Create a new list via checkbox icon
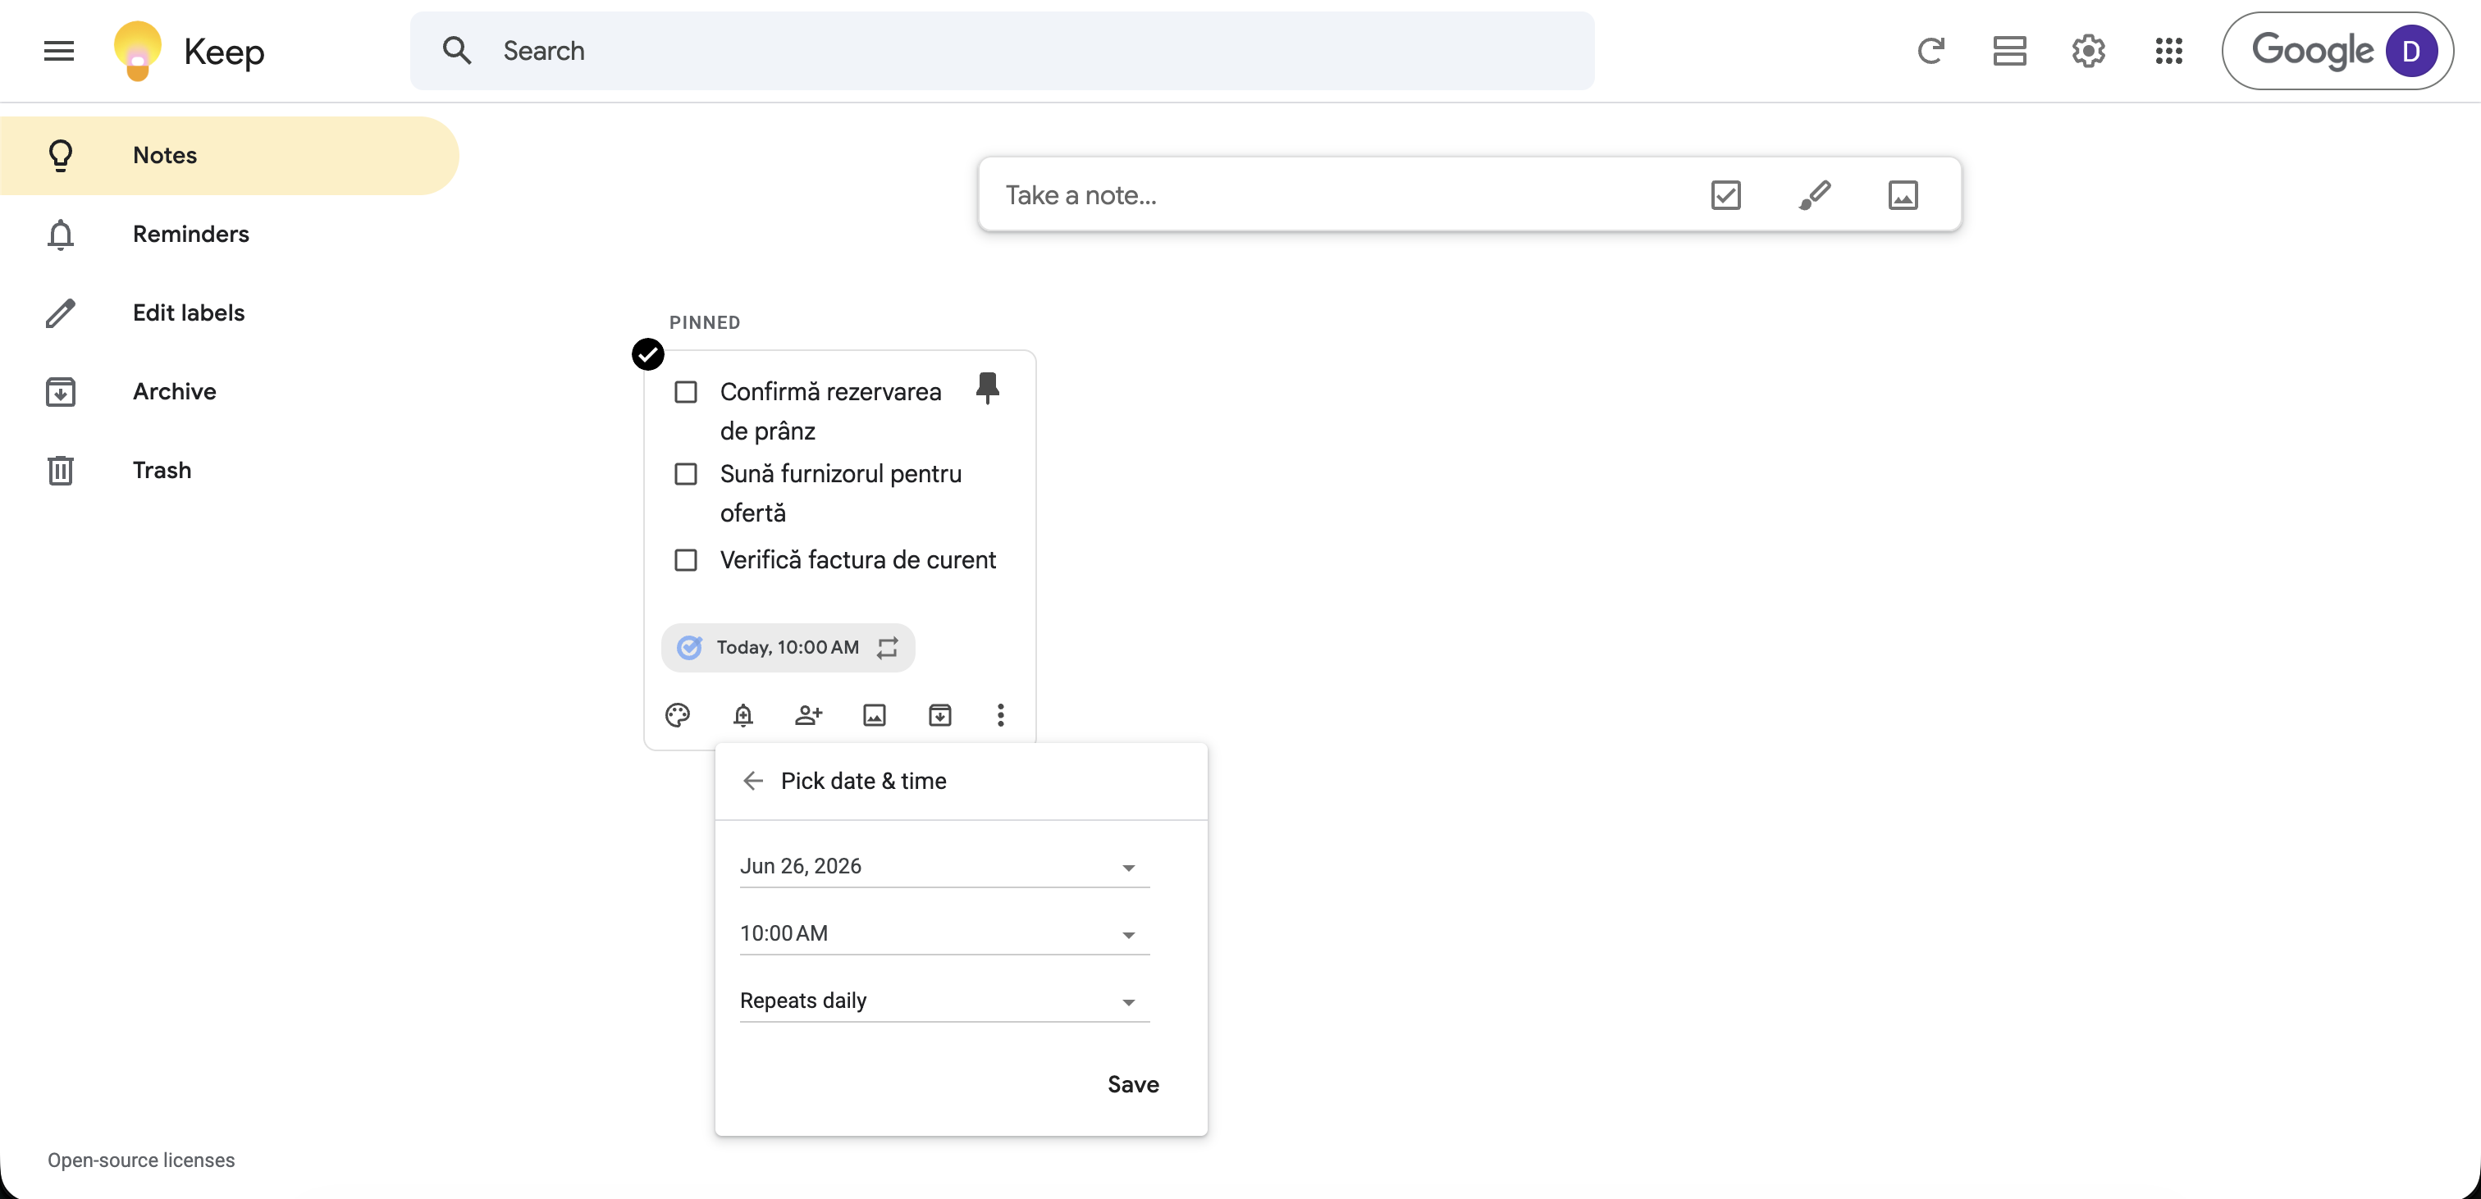The image size is (2481, 1199). pos(1725,195)
